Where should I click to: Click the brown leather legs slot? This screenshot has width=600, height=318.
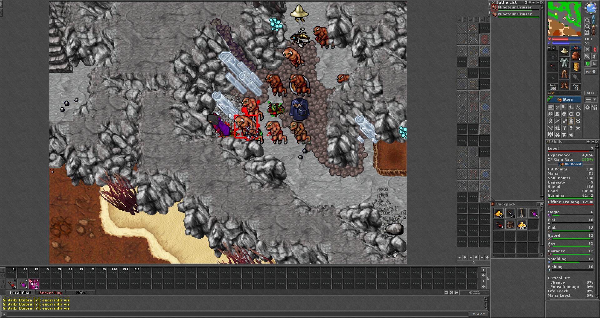click(564, 74)
